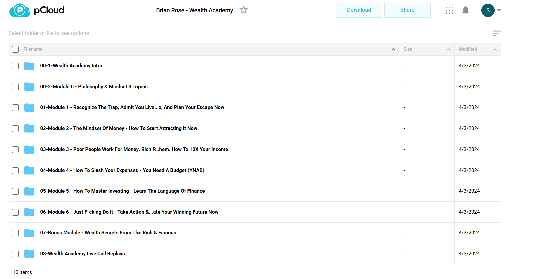
Task: Open 05-Module 5 - How To Master Investing folder
Action: tap(122, 191)
